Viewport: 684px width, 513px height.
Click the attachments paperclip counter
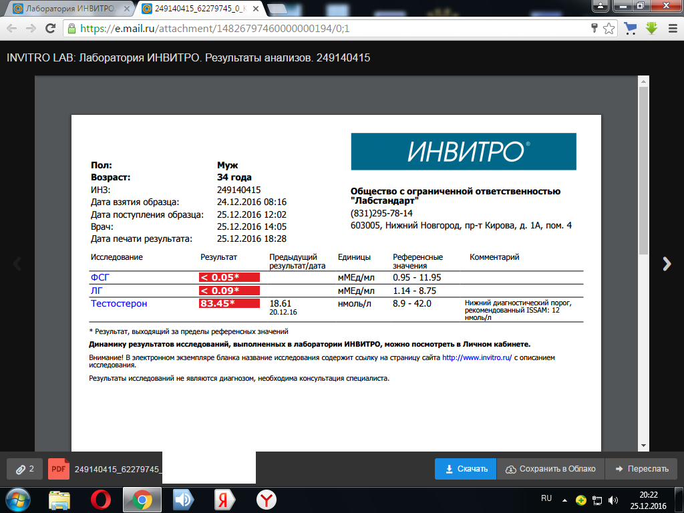pos(24,469)
